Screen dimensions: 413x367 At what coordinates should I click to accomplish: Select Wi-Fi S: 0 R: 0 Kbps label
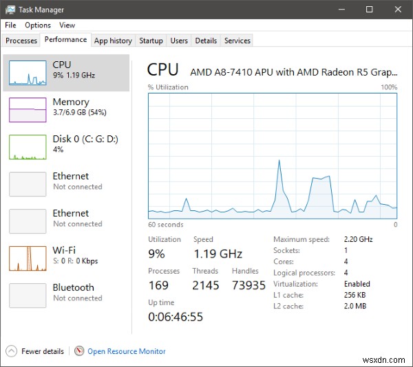(75, 255)
